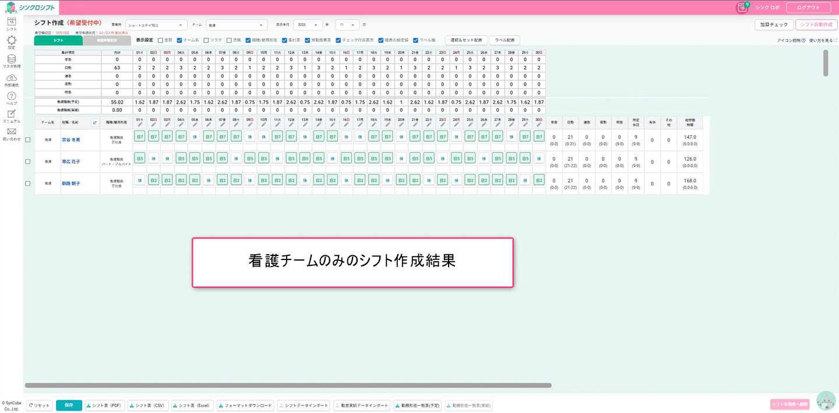Open the シフト calendar icon in sidebar
This screenshot has width=839, height=413.
click(x=11, y=23)
